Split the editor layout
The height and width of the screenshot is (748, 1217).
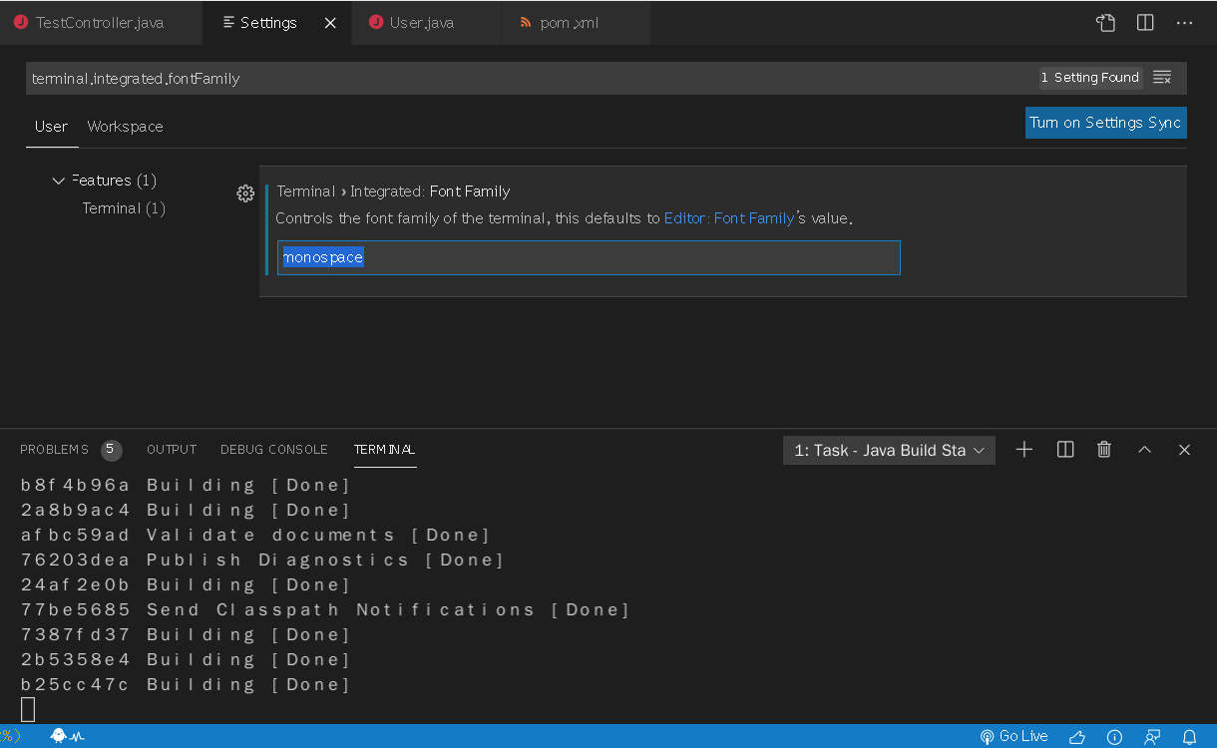coord(1144,22)
